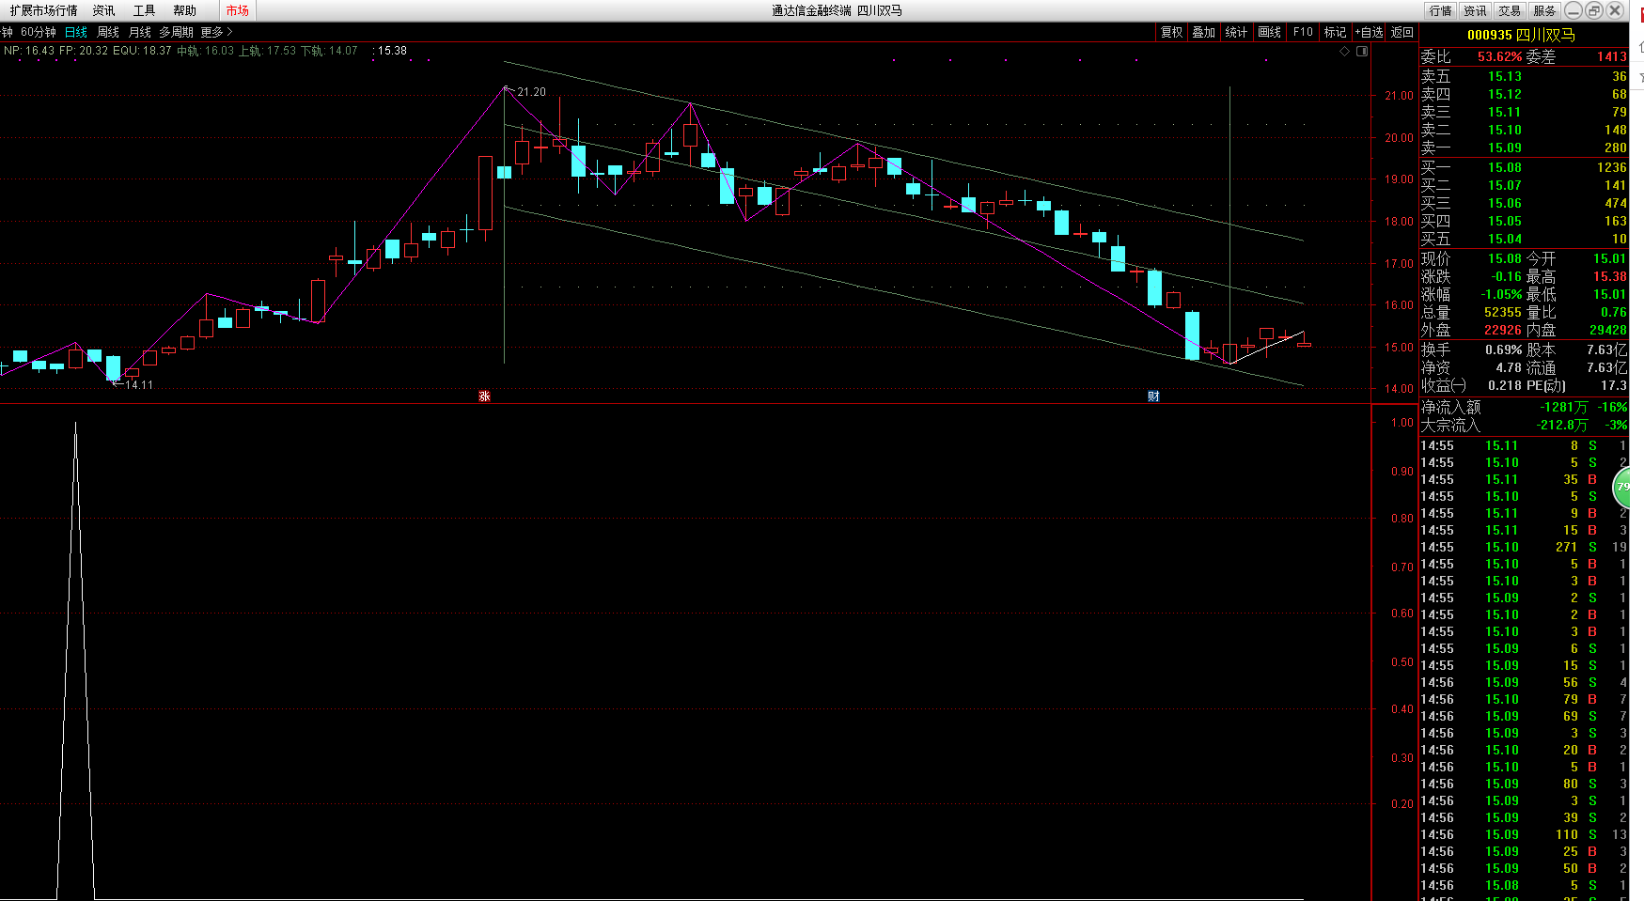Click the indicator readout NP: 16.43
Image resolution: width=1644 pixels, height=901 pixels.
coord(29,51)
